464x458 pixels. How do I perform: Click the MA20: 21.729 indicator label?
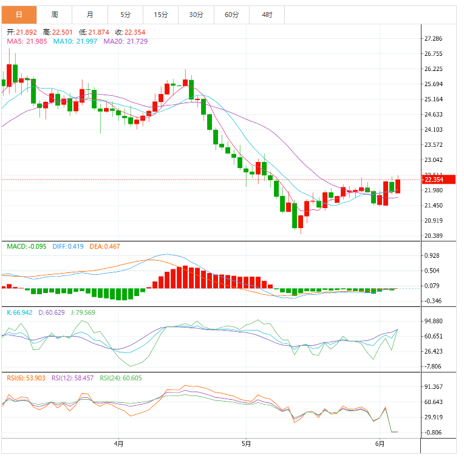point(126,41)
